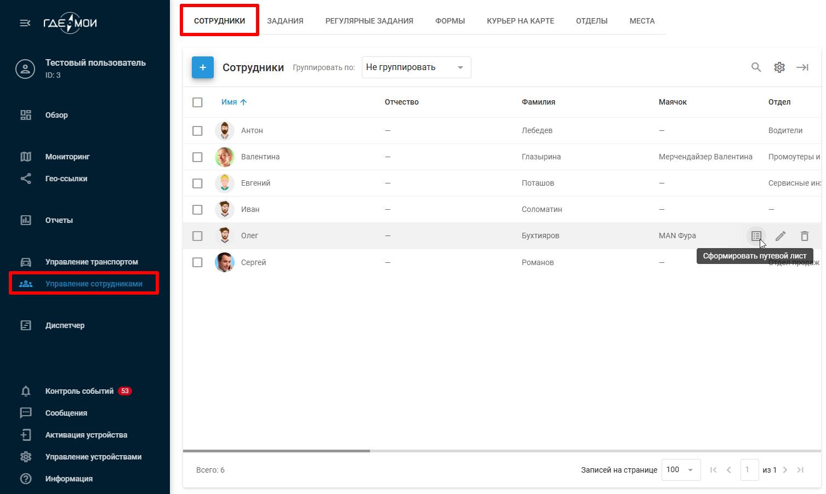Click the waybill generation icon in Олег's row
The width and height of the screenshot is (826, 494).
pyautogui.click(x=756, y=236)
